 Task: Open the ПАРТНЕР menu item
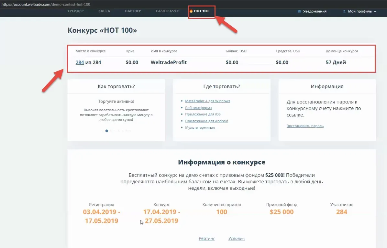133,11
